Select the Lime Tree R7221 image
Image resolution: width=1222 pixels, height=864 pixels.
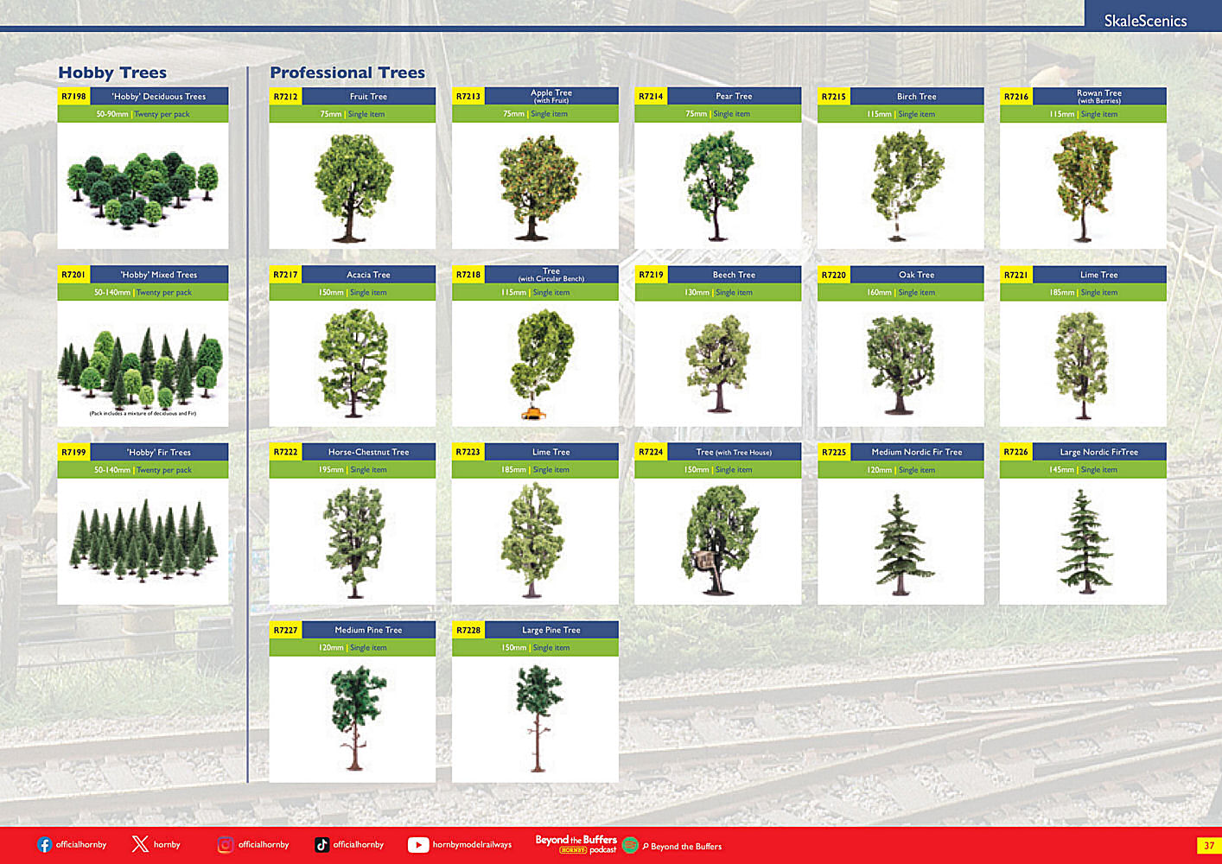coord(1083,364)
